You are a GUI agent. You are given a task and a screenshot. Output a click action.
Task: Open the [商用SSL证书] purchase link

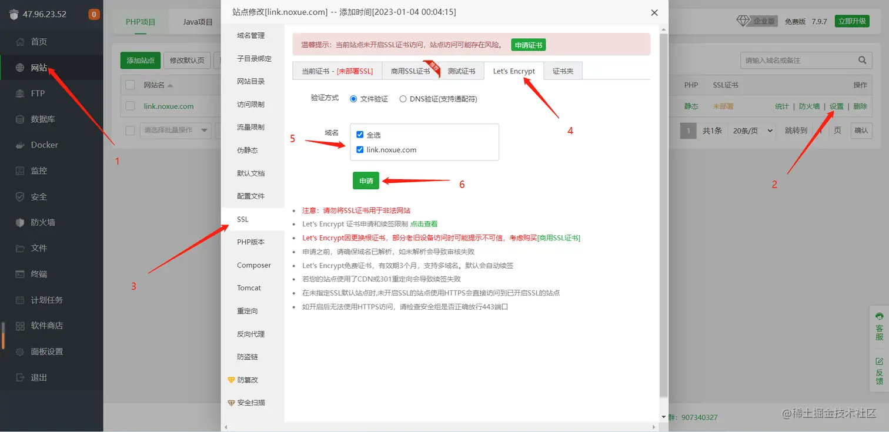(x=559, y=238)
